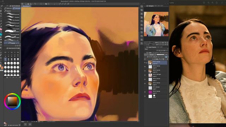Select the Gouache brush preset

click(x=13, y=17)
